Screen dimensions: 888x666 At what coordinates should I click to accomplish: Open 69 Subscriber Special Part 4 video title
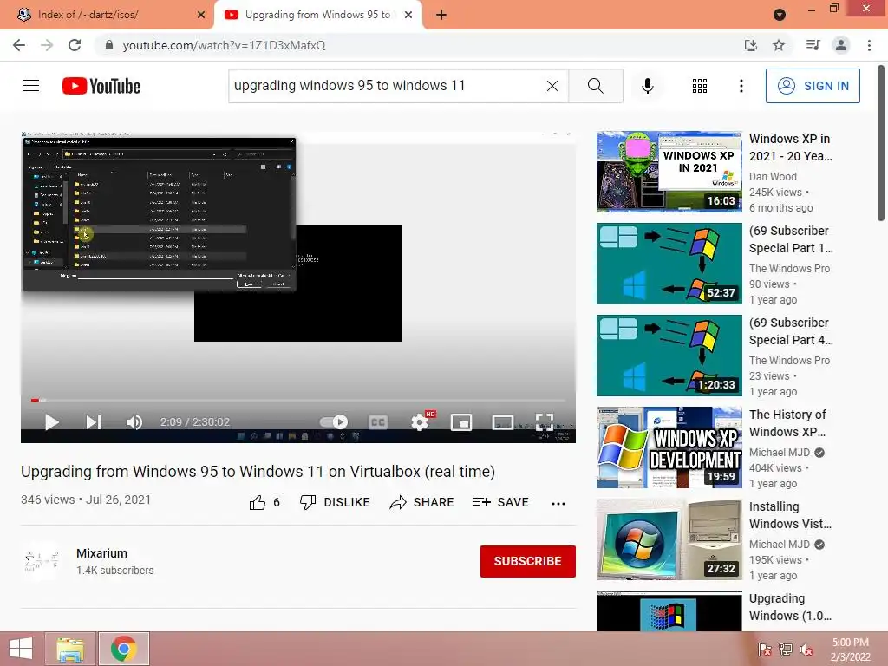coord(791,331)
